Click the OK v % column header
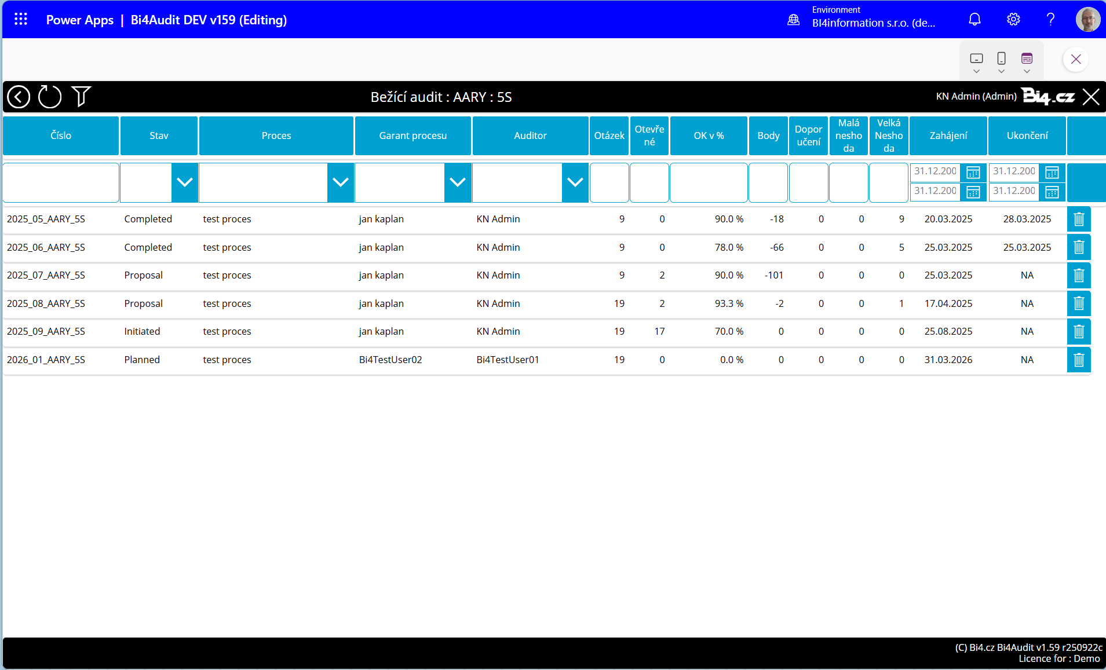 pos(709,136)
